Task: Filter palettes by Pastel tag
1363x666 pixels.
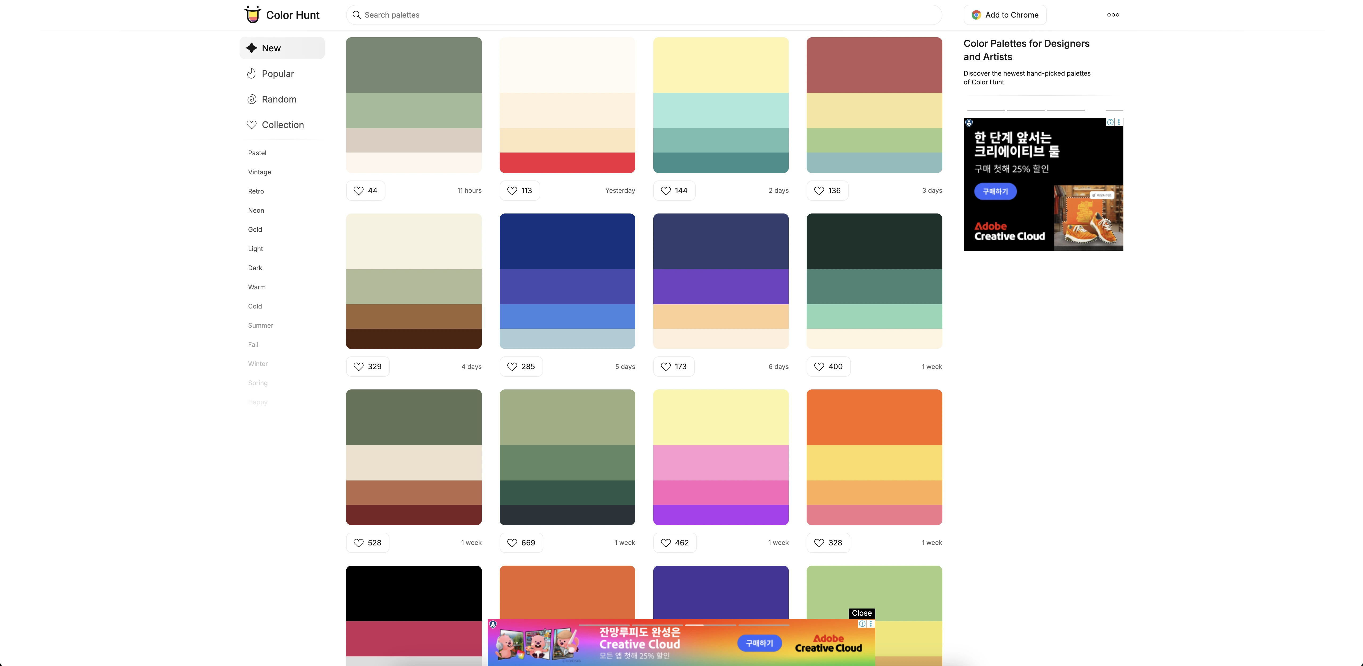Action: point(257,153)
